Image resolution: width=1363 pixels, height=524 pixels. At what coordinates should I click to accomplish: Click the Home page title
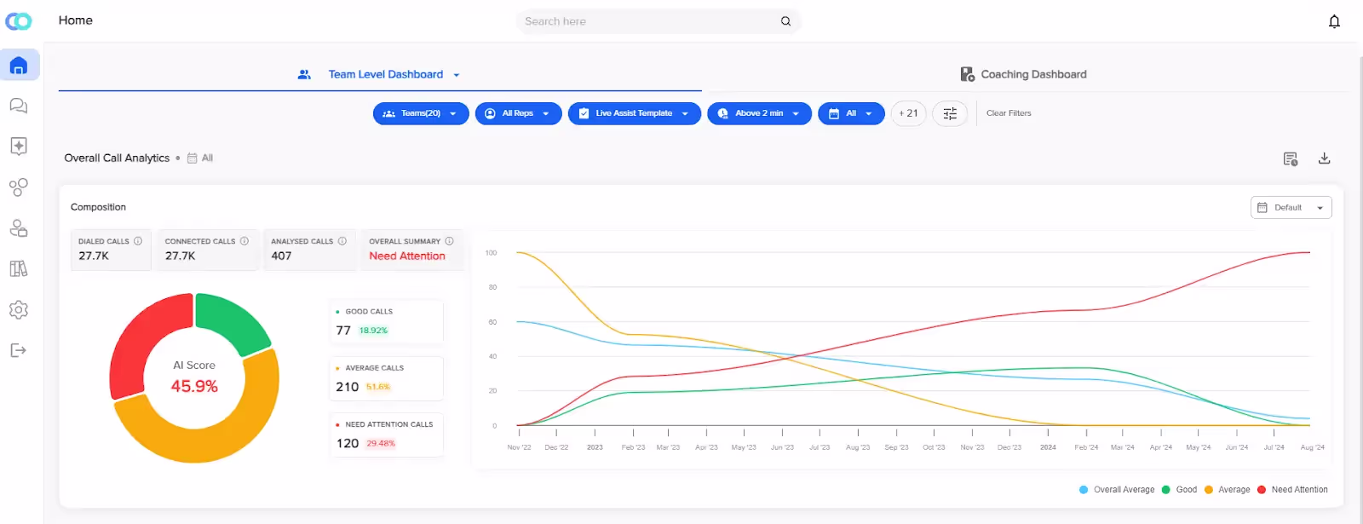pos(76,20)
